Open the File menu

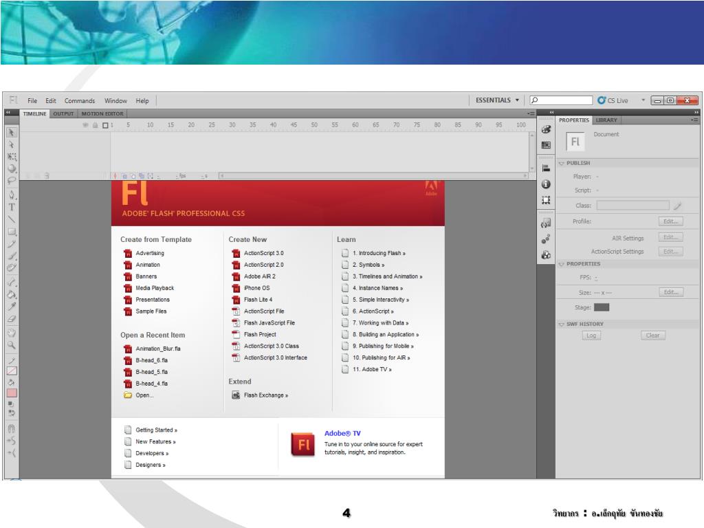[x=32, y=100]
